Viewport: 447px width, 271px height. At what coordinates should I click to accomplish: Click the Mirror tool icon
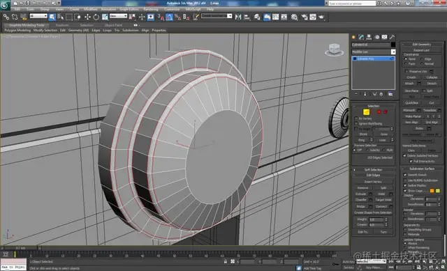238,17
